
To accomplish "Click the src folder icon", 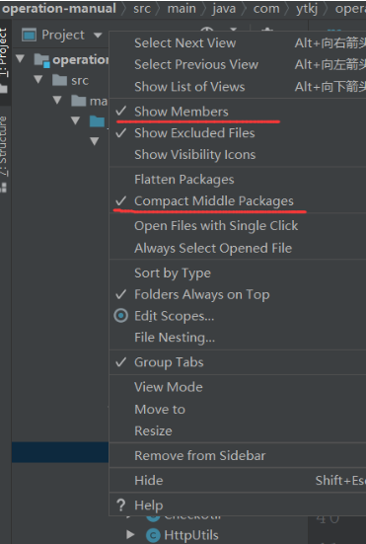I will (x=59, y=80).
